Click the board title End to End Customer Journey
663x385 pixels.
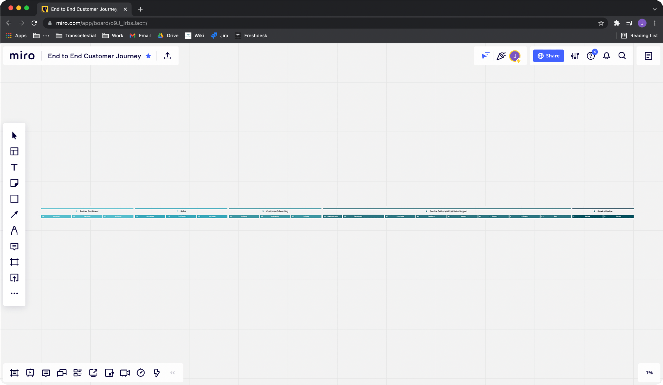coord(94,56)
